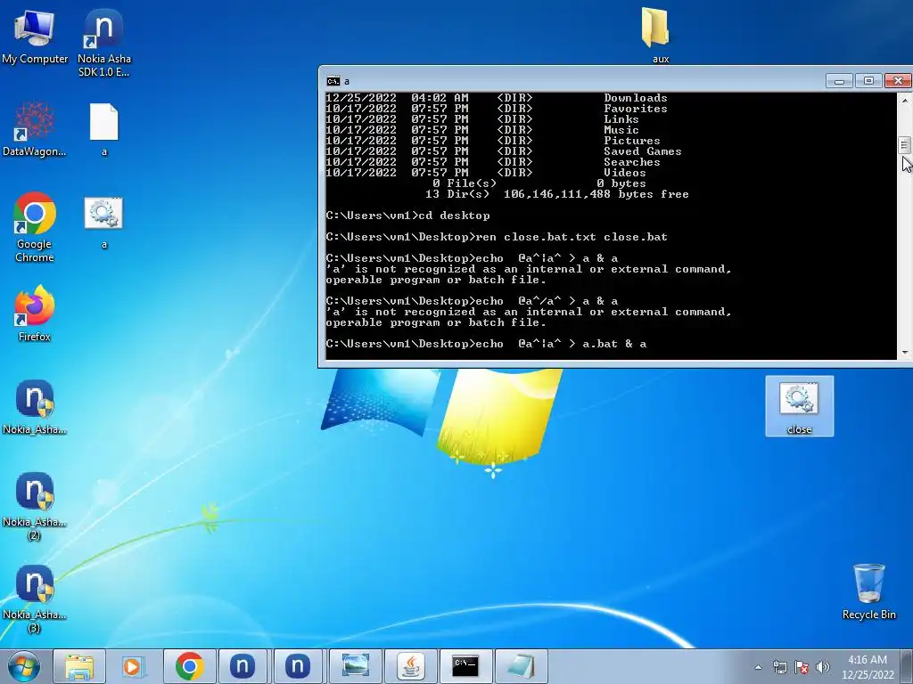
Task: Open clock showing 4:16 AM
Action: click(x=867, y=667)
